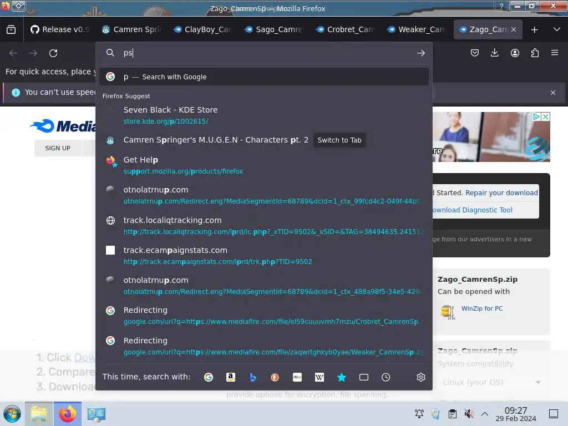Open the Start menu in taskbar
This screenshot has height=426, width=568.
pos(12,414)
